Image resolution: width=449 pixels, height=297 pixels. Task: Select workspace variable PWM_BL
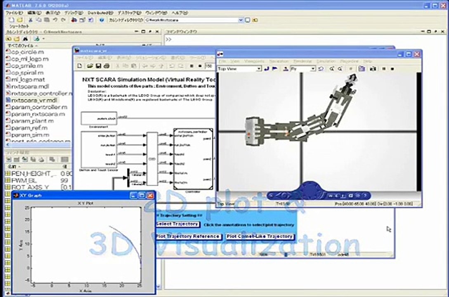pyautogui.click(x=21, y=181)
